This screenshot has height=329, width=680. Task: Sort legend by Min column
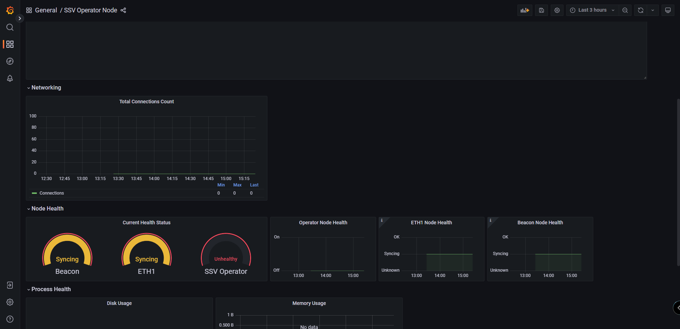click(x=221, y=185)
